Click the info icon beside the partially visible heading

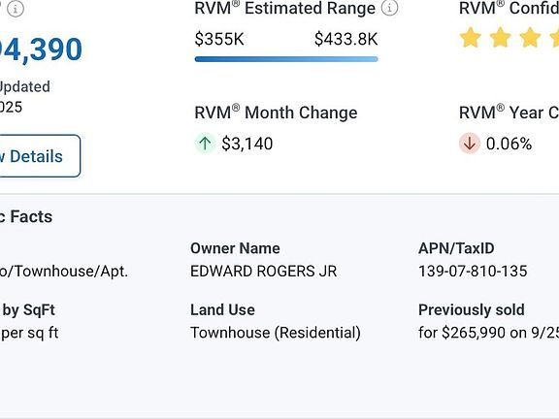(x=16, y=9)
